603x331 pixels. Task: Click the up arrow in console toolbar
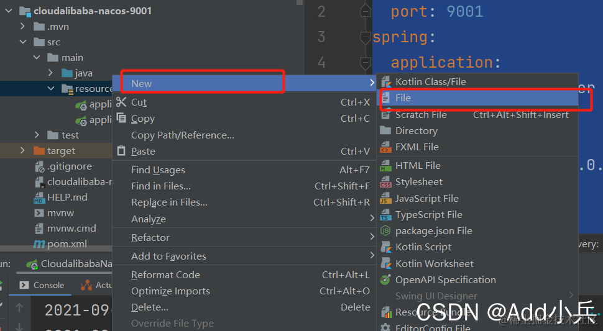[x=19, y=307]
